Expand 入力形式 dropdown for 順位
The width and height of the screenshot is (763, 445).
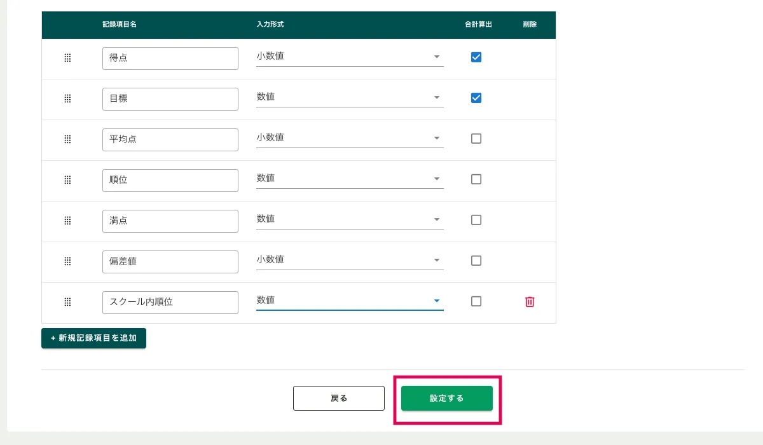pyautogui.click(x=349, y=179)
